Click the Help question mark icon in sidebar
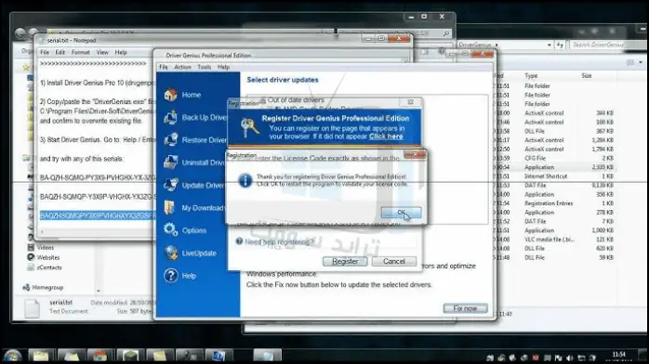The image size is (649, 364). pos(170,276)
